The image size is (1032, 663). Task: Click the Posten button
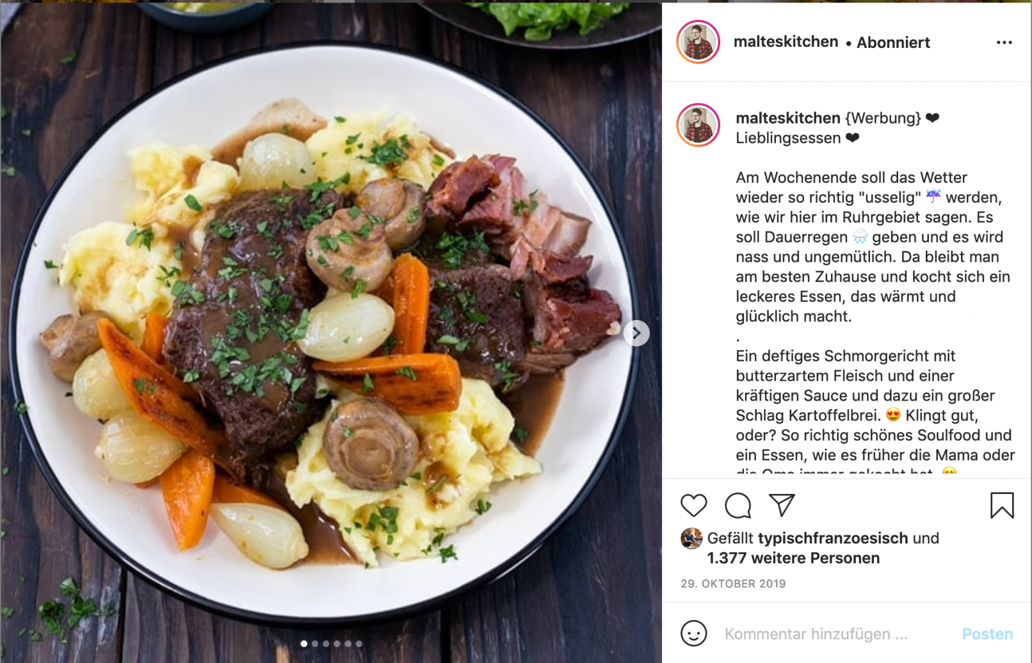[987, 634]
